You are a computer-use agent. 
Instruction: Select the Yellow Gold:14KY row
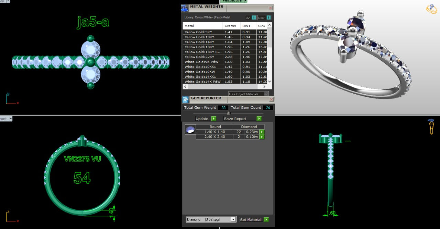[x=225, y=42]
